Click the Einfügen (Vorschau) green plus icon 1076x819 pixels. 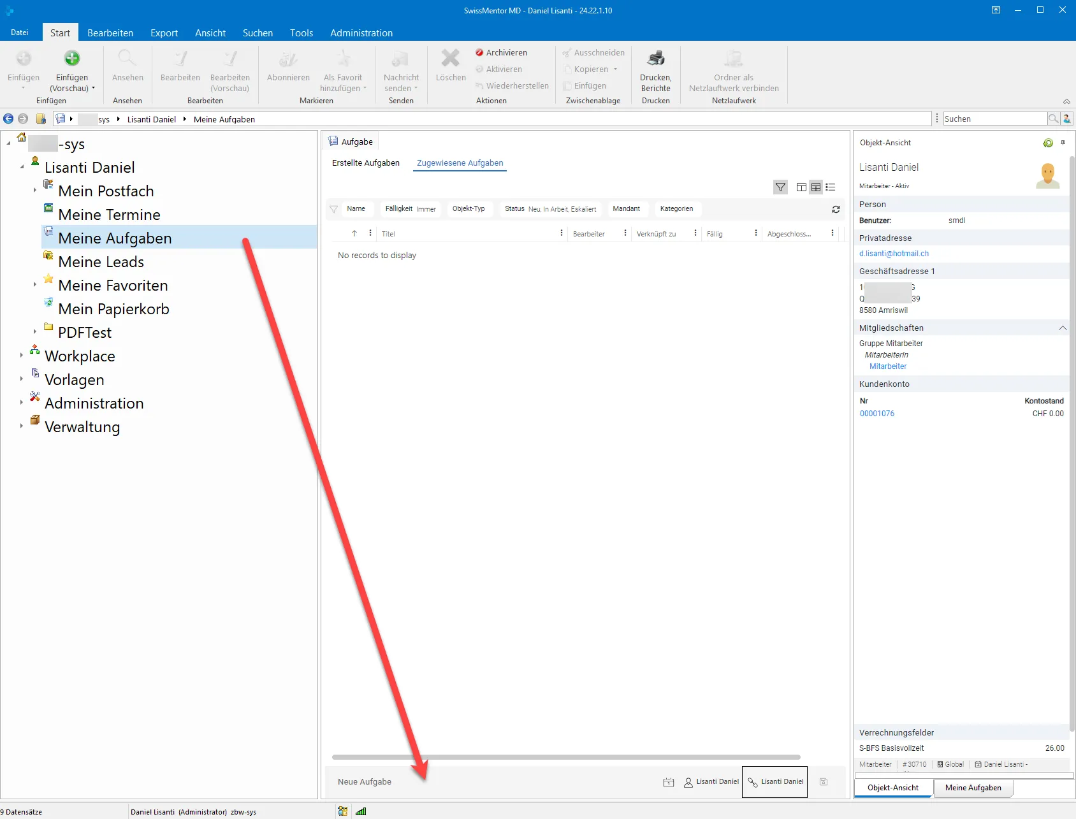tap(72, 59)
